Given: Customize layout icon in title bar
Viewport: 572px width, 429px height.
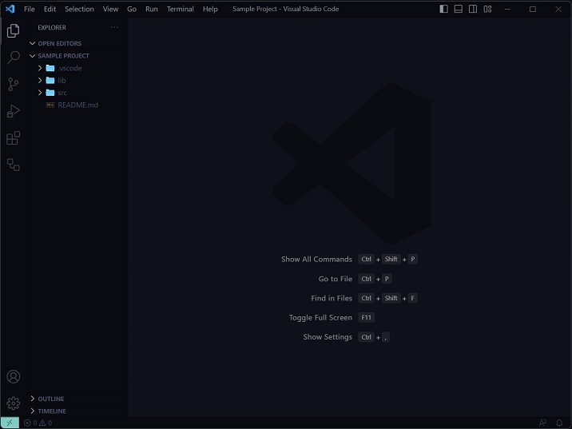Looking at the screenshot, I should click(487, 9).
